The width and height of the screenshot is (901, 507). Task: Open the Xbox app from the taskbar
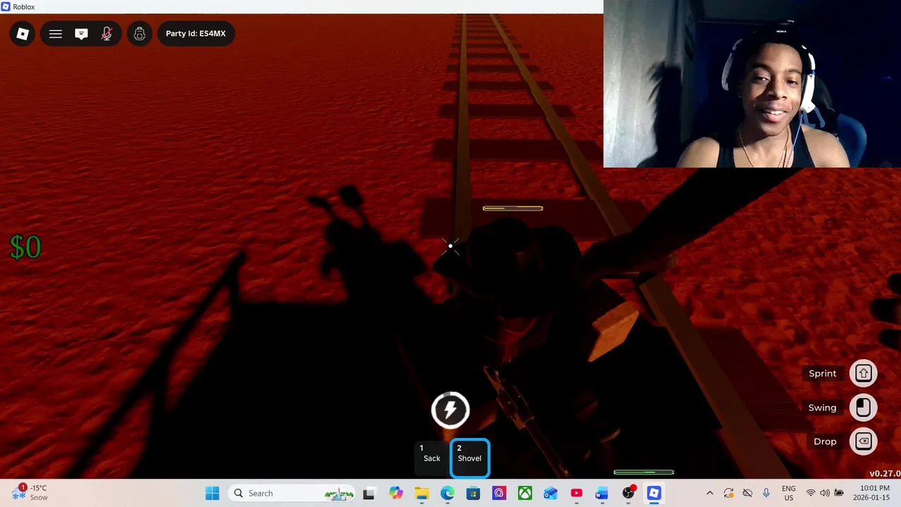pyautogui.click(x=525, y=494)
